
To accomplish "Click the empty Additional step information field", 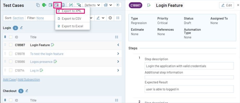I will point(189,77).
